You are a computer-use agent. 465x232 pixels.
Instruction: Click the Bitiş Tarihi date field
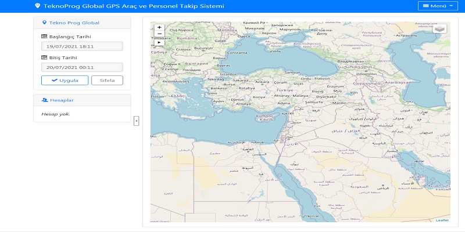(82, 67)
